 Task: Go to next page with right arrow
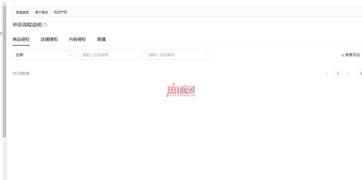pyautogui.click(x=348, y=74)
